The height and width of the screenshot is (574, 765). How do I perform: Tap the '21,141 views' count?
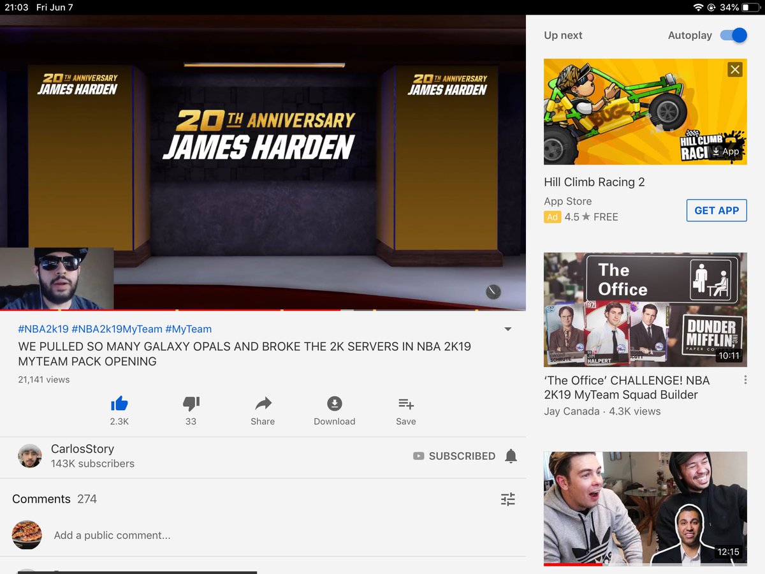[43, 379]
